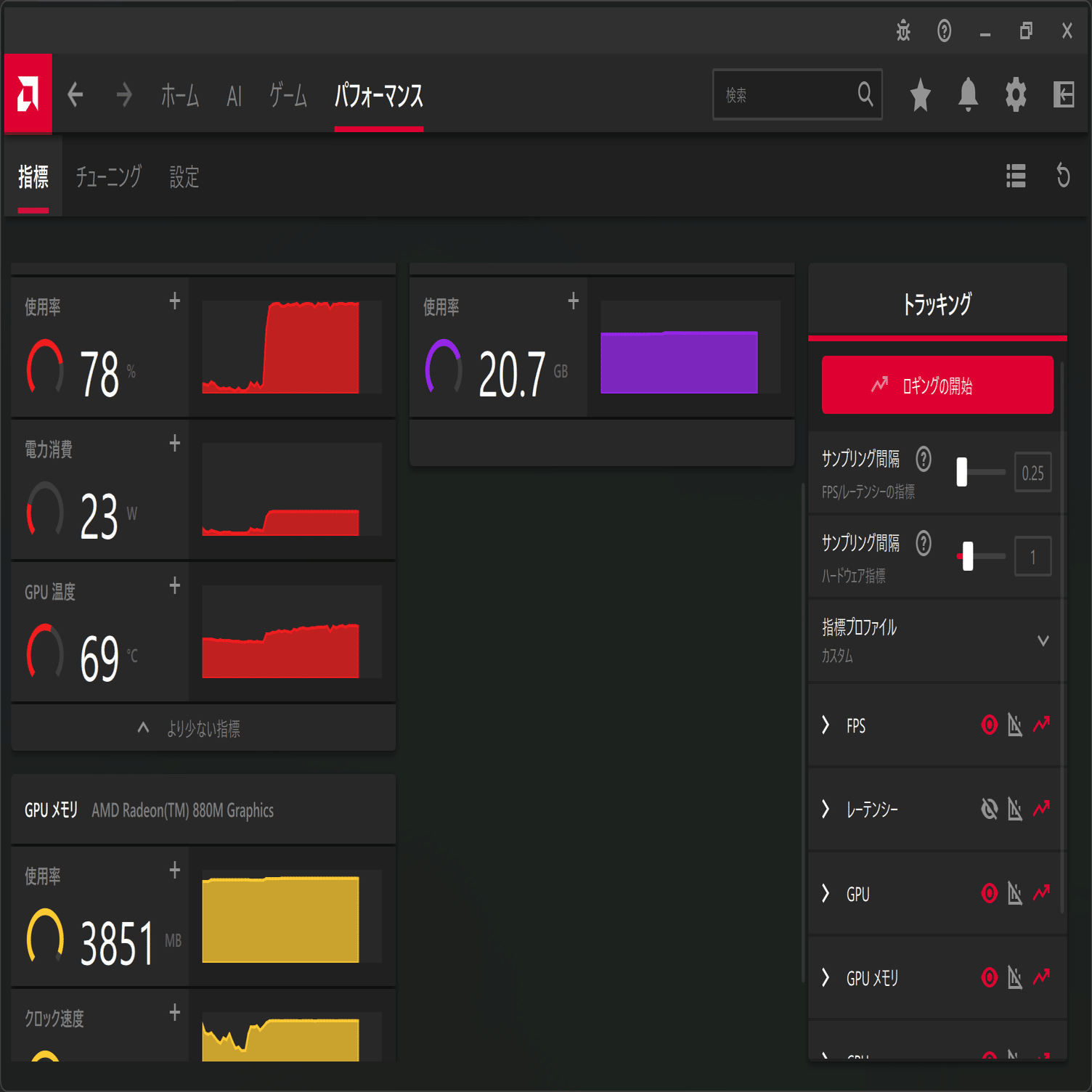Open favorites with the star icon
The image size is (1092, 1092).
(920, 94)
